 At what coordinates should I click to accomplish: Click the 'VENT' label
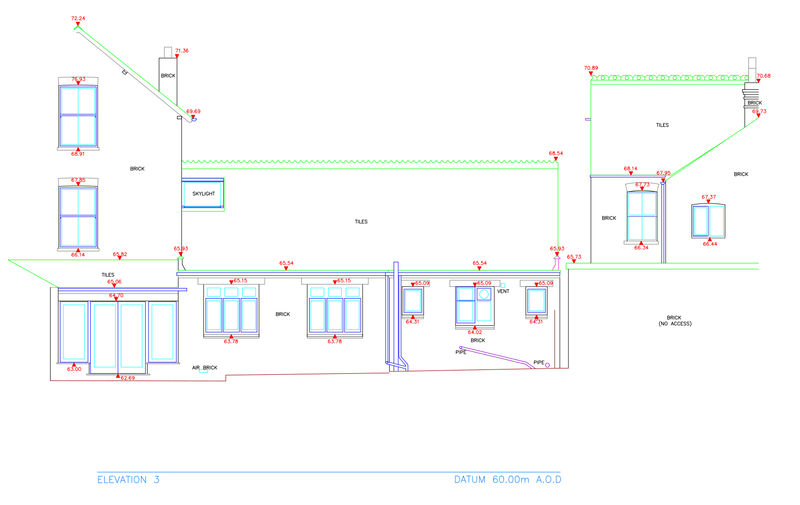pyautogui.click(x=503, y=291)
